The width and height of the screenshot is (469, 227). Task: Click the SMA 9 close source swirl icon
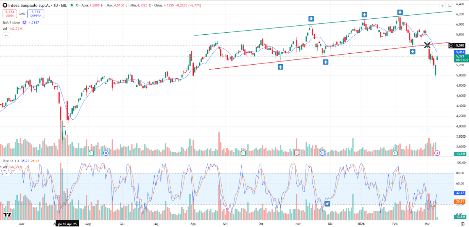click(24, 22)
